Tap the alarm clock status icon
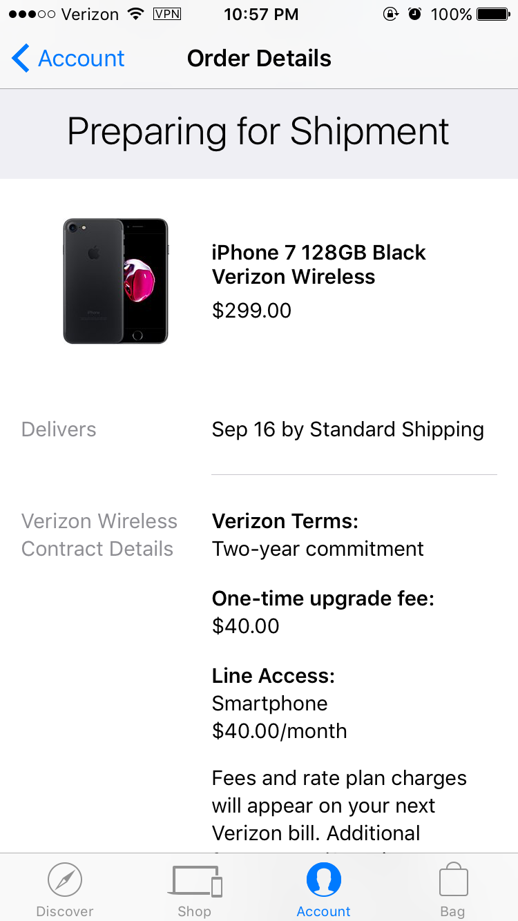Image resolution: width=518 pixels, height=921 pixels. pyautogui.click(x=414, y=14)
